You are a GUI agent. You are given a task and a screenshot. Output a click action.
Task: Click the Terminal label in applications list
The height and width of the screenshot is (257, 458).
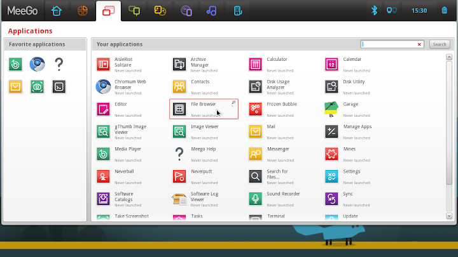tap(275, 216)
